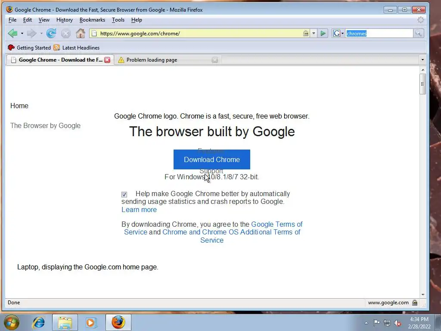Open the address bar history dropdown
This screenshot has width=441, height=331.
tap(314, 34)
